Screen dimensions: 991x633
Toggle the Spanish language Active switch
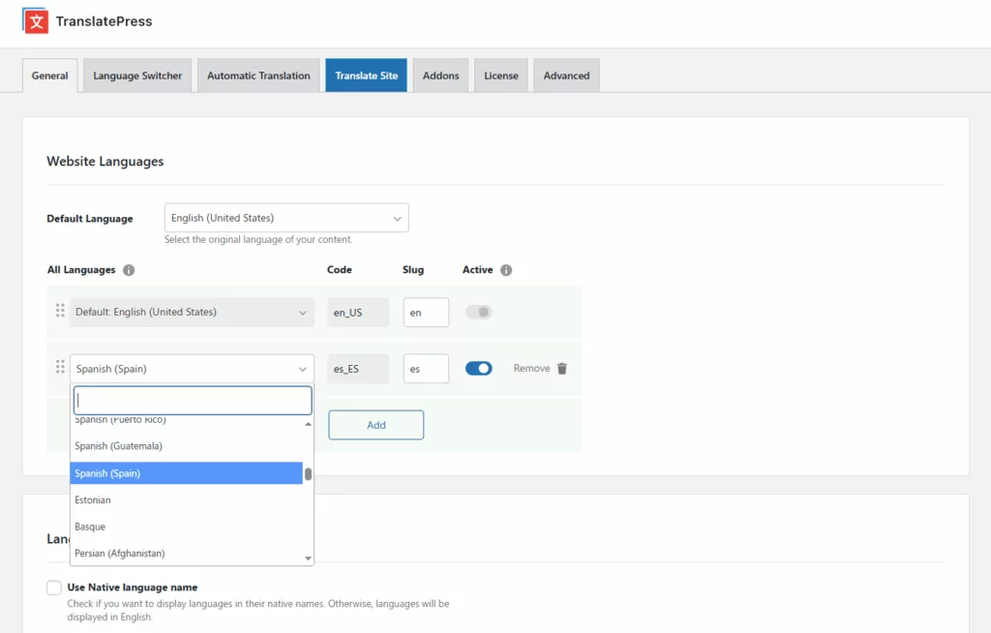pyautogui.click(x=478, y=368)
